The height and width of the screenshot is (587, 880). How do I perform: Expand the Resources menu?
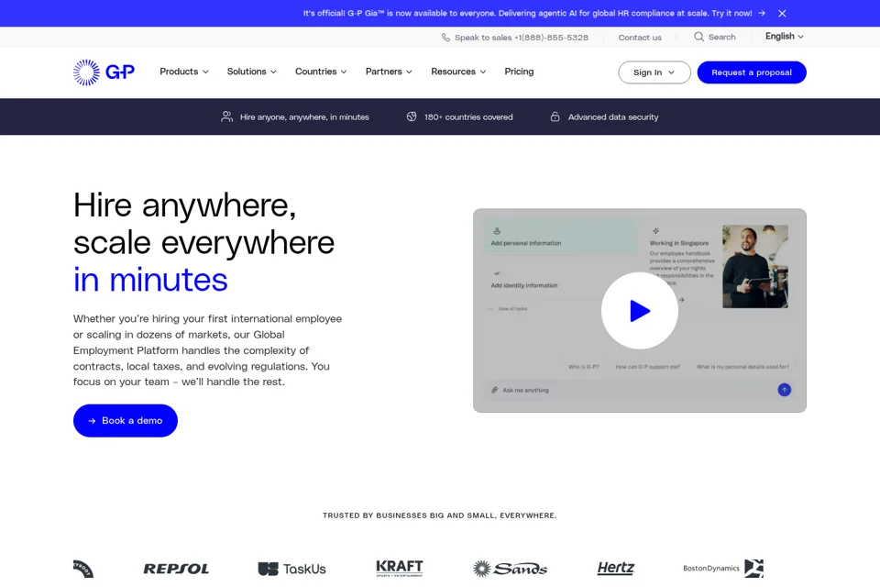pyautogui.click(x=458, y=72)
